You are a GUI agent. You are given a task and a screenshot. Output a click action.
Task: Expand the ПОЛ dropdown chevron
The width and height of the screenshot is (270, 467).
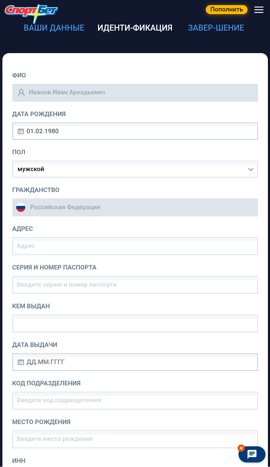pos(251,169)
